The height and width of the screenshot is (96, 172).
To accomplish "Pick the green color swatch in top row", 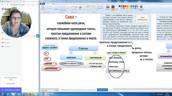I will pos(131,6).
